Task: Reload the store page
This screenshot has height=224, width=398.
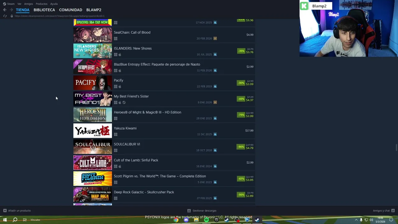Action: coord(5,16)
